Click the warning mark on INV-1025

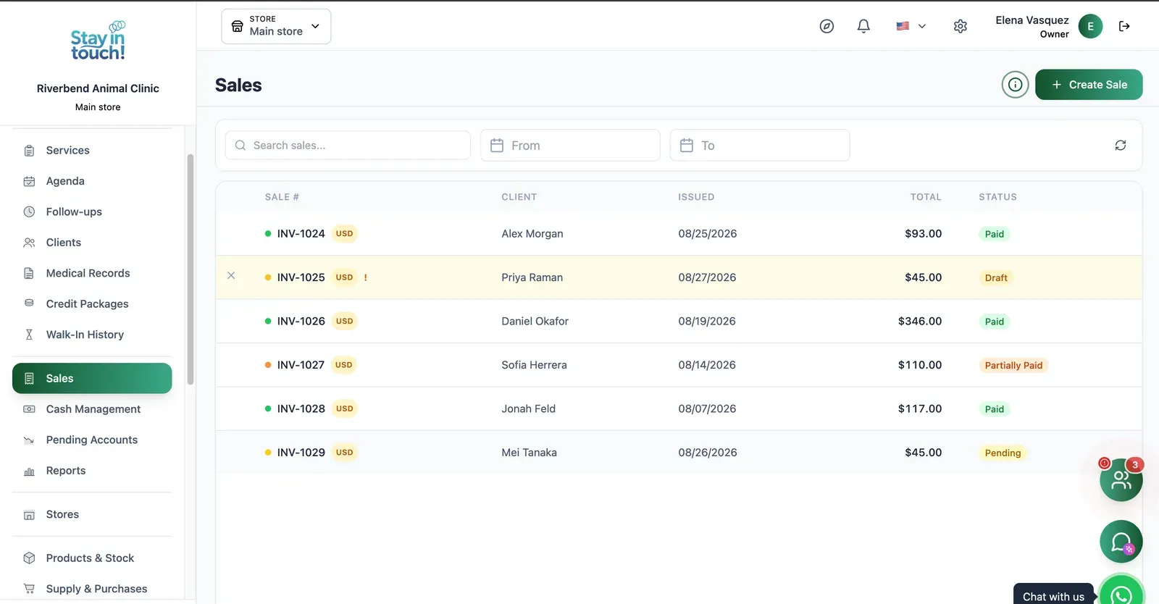[365, 277]
